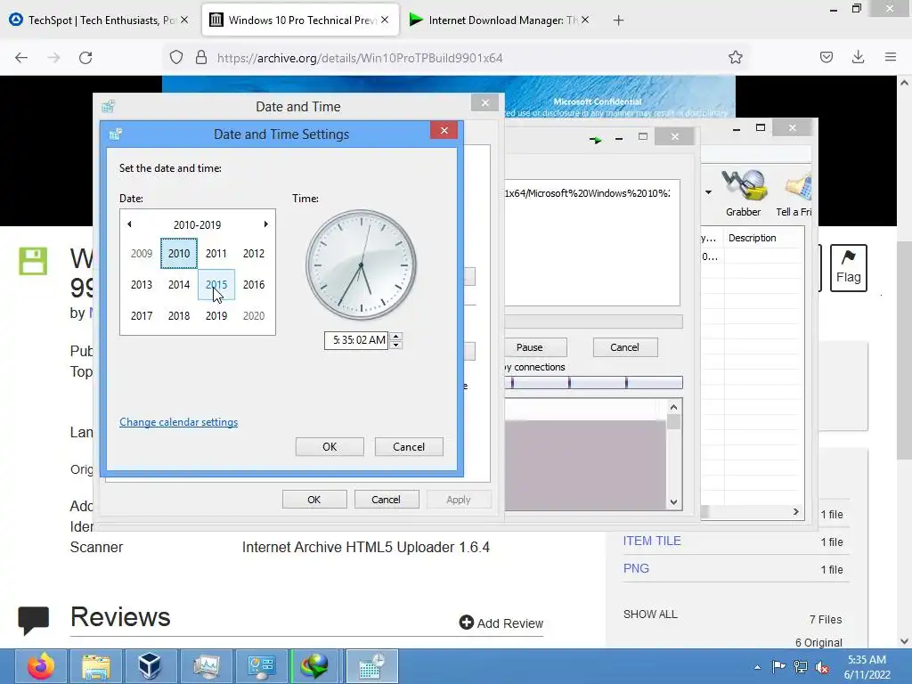The image size is (912, 684).
Task: Select year 2010 in the calendar
Action: pos(179,254)
